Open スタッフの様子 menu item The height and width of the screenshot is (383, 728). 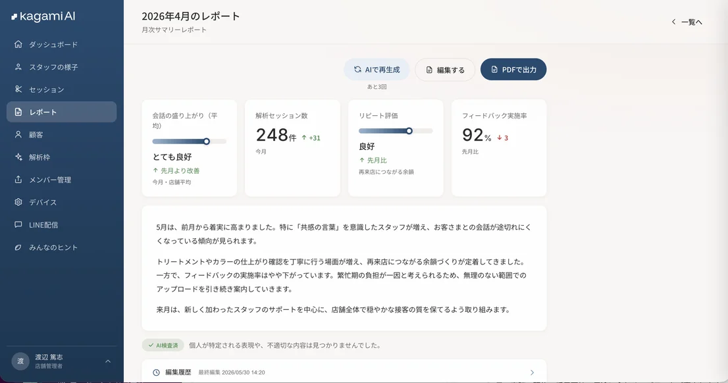61,67
